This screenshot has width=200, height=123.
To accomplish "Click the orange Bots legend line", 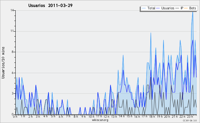I will (x=186, y=8).
